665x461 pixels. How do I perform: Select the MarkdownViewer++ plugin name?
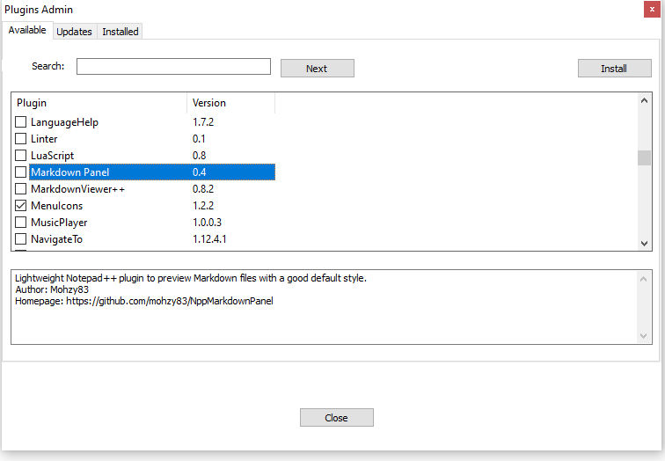[x=77, y=189]
